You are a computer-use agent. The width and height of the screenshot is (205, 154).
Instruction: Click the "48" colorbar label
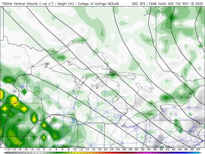click(x=192, y=149)
